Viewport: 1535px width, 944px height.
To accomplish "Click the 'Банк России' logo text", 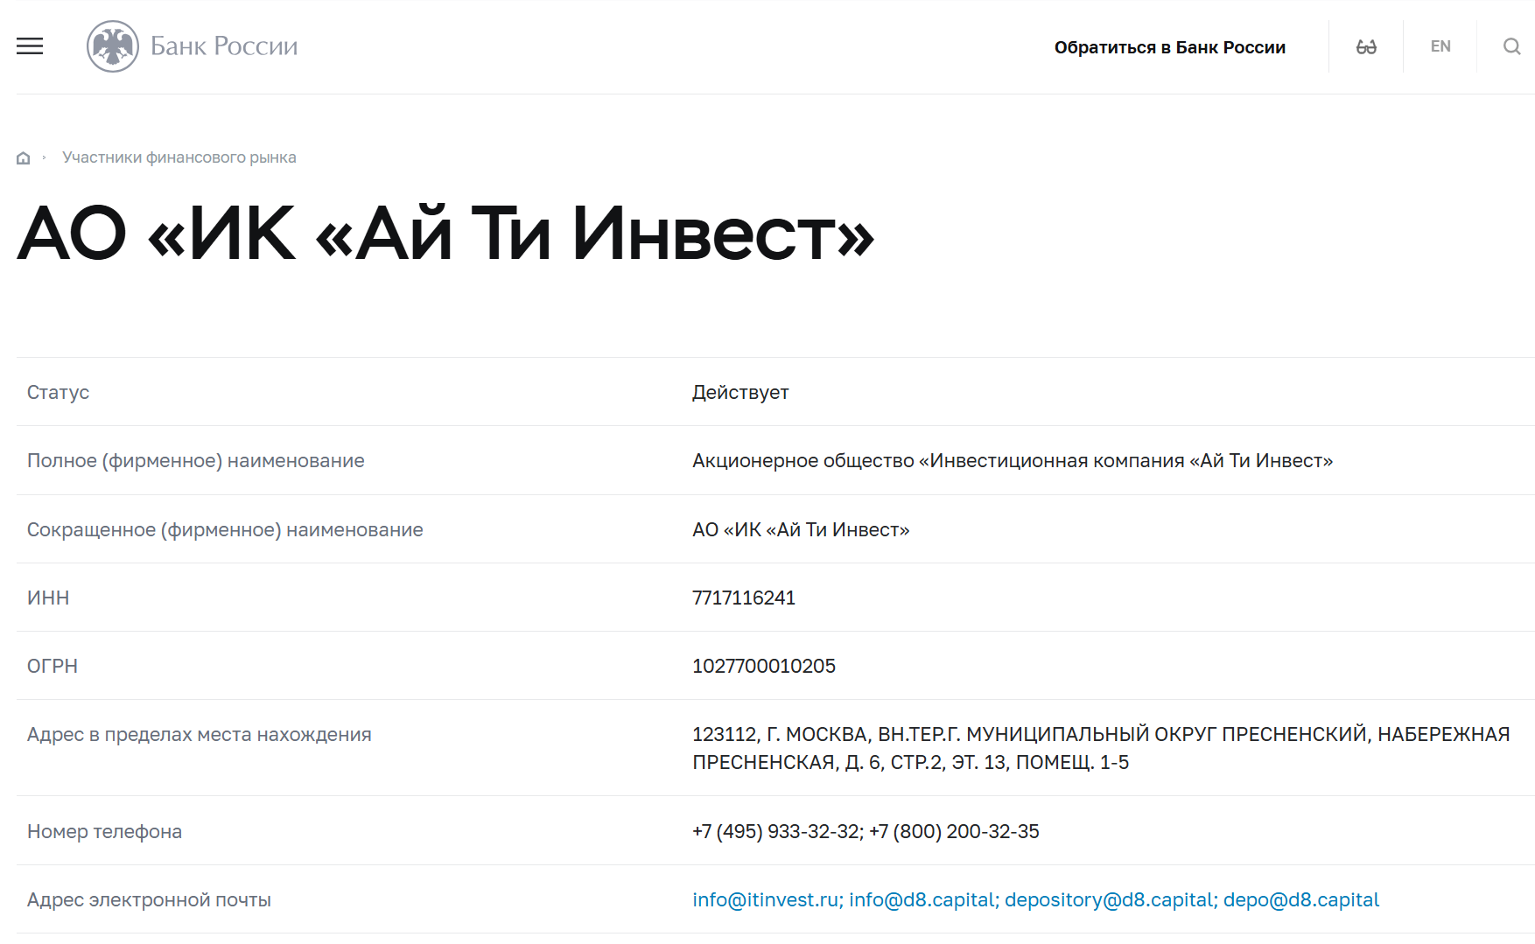I will 224,45.
